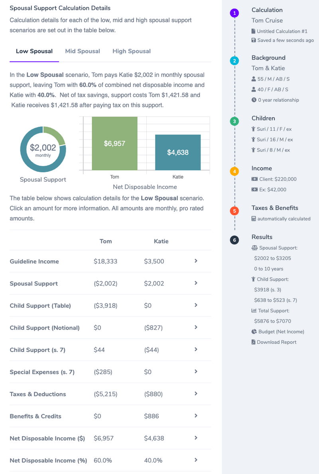Expand the Guideline Income row details
Image resolution: width=319 pixels, height=474 pixels.
pyautogui.click(x=195, y=261)
